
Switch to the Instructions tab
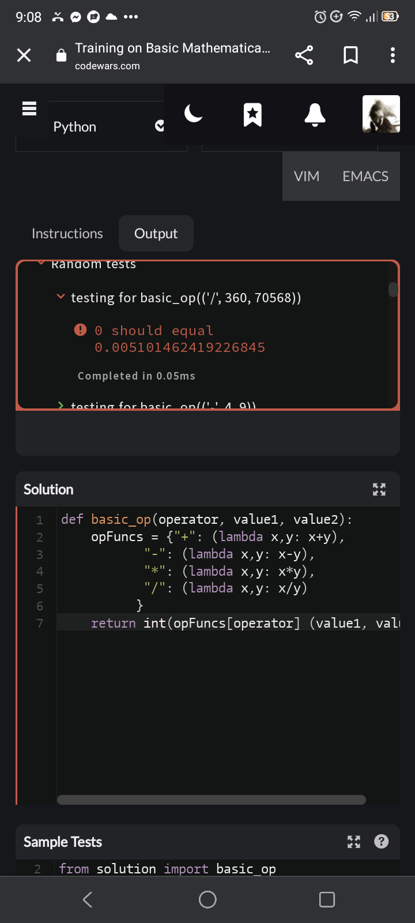click(67, 234)
